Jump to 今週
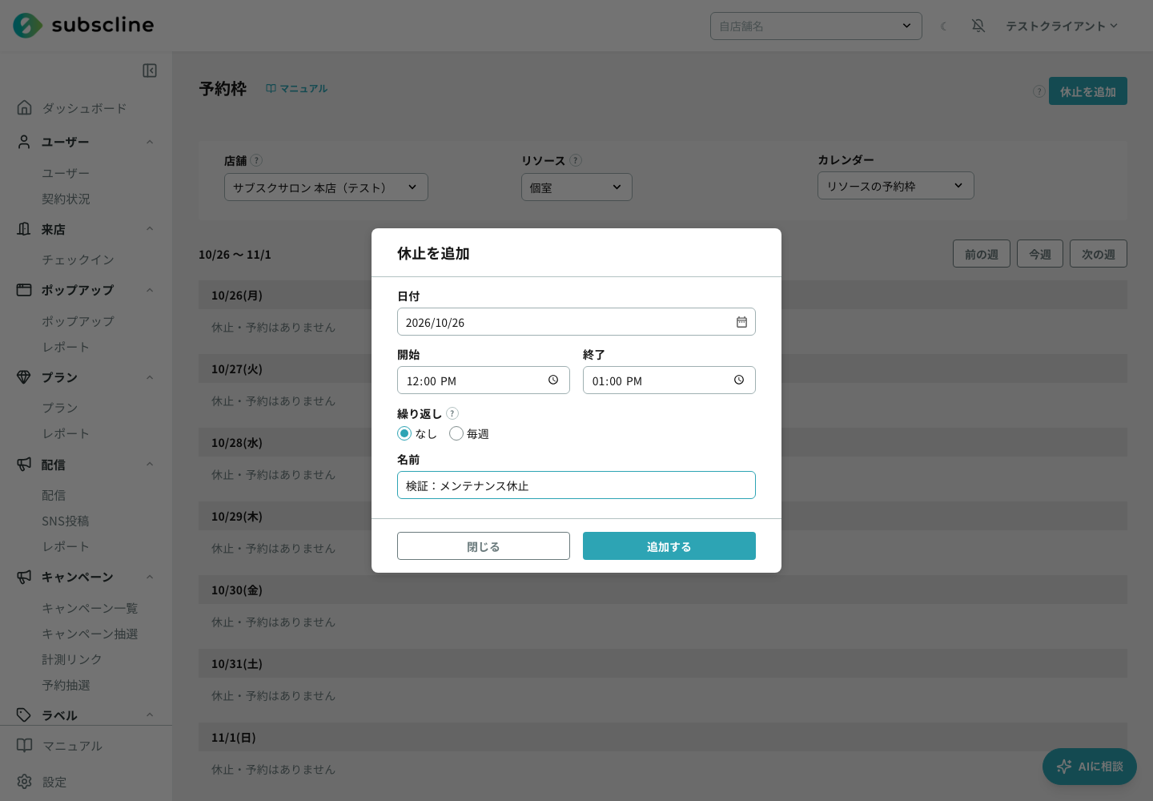The image size is (1153, 801). coord(1040,254)
